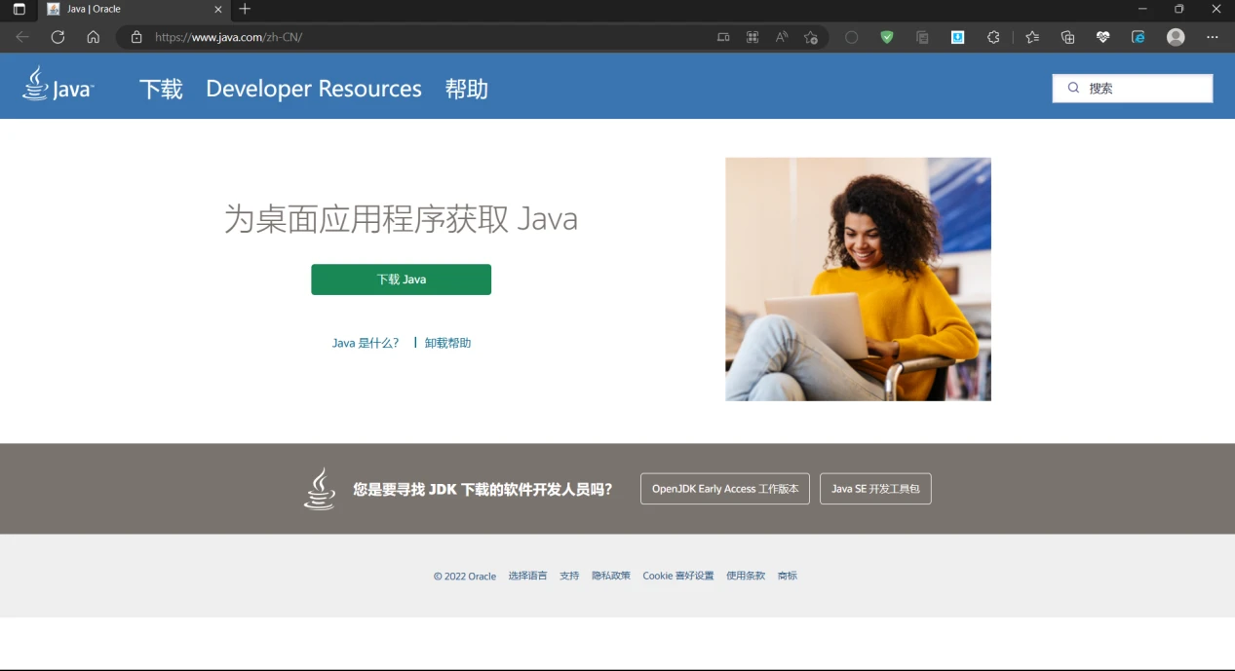Click the Java logo in header
Viewport: 1235px width, 671px height.
[58, 85]
